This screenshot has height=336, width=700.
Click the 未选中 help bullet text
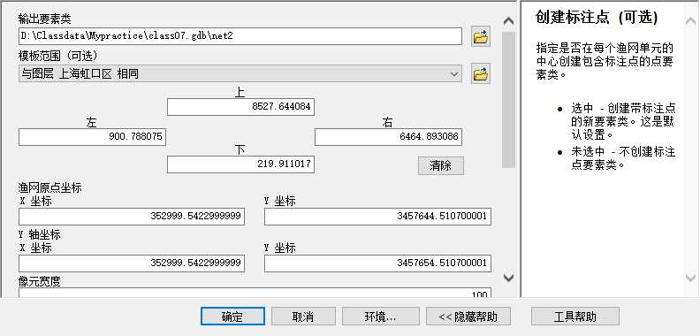(623, 158)
